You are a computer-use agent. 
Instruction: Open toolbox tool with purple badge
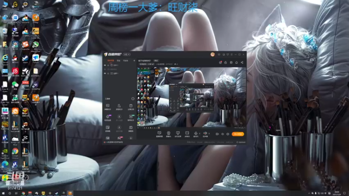pos(108,118)
